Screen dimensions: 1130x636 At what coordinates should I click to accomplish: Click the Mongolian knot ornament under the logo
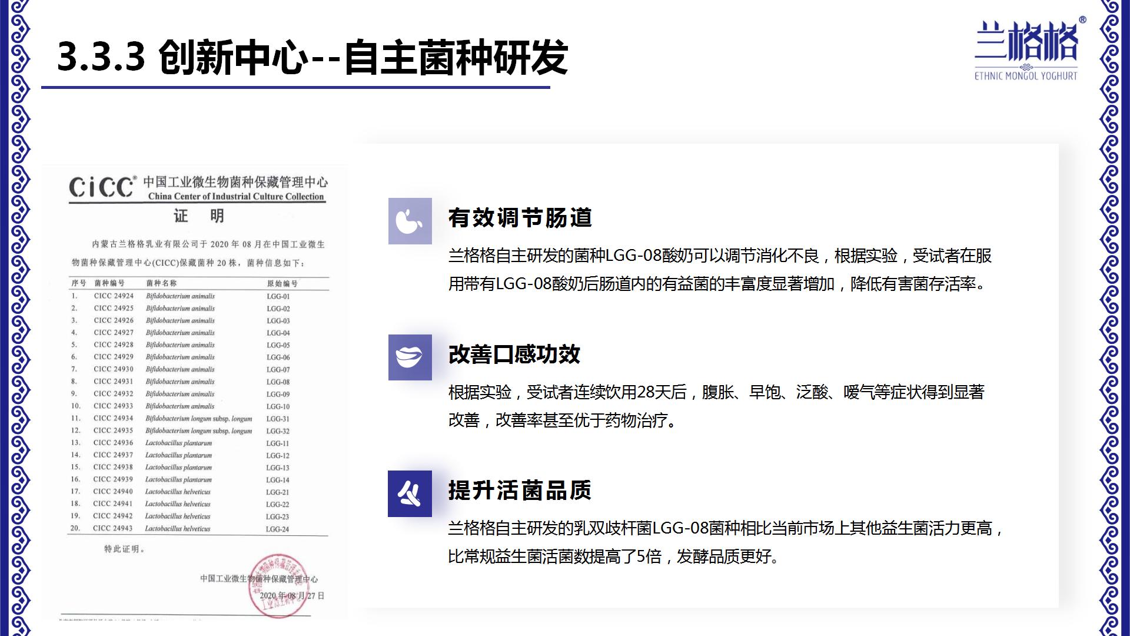1026,66
